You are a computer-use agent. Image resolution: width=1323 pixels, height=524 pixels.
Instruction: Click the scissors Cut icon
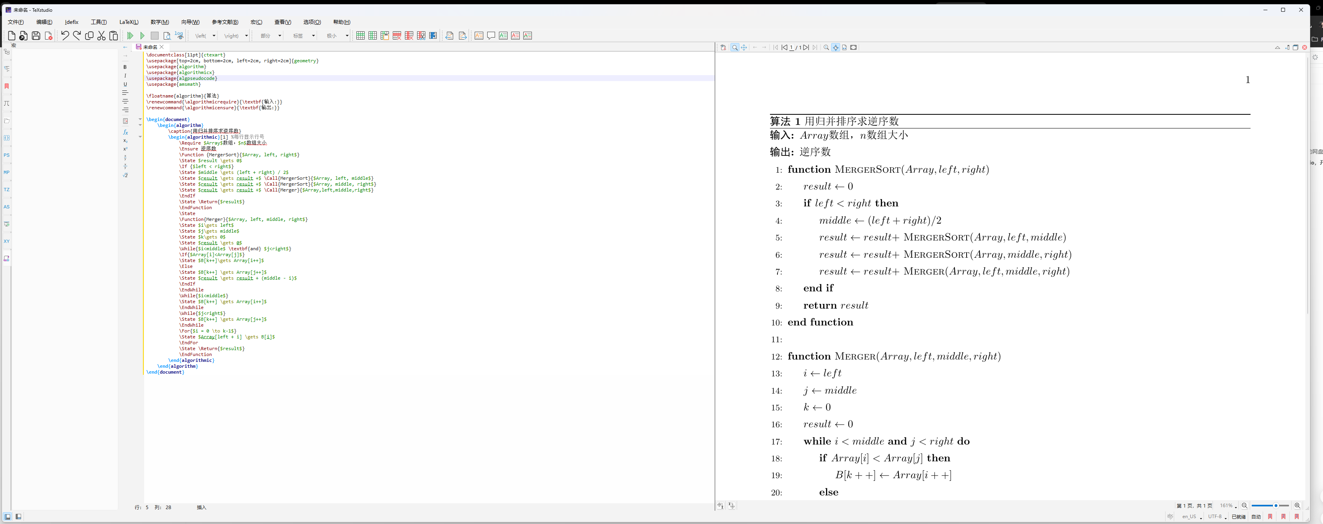[x=101, y=36]
